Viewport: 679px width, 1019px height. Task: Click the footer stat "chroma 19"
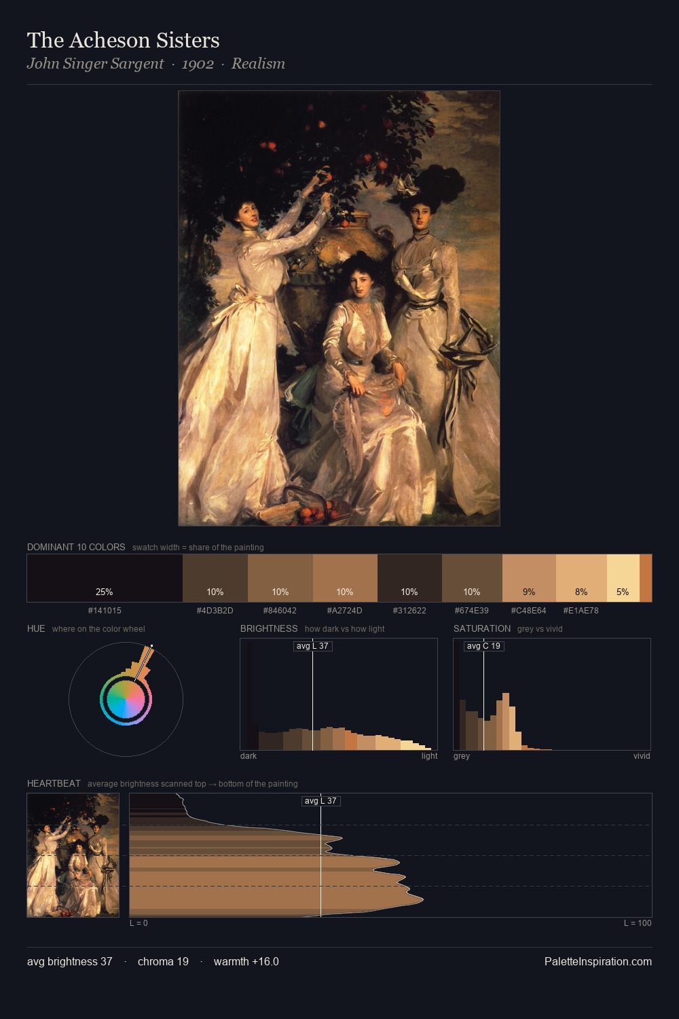(163, 961)
